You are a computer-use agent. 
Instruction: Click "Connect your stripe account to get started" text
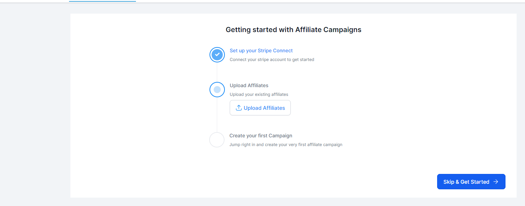[x=272, y=60]
